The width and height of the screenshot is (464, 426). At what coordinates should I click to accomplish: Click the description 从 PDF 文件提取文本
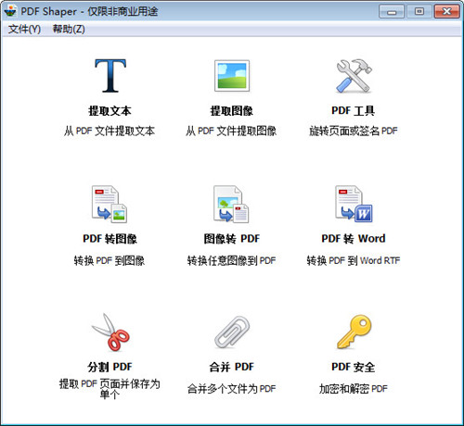click(110, 132)
